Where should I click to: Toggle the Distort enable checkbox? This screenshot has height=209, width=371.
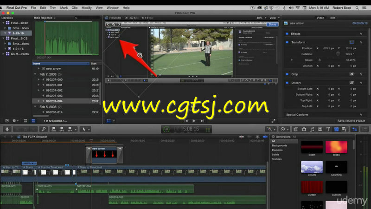click(x=287, y=83)
